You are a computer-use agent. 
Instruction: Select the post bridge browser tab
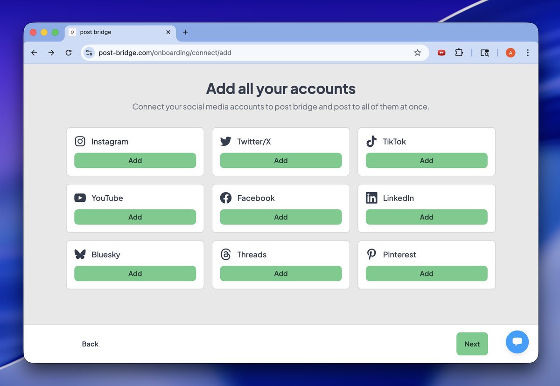point(120,32)
